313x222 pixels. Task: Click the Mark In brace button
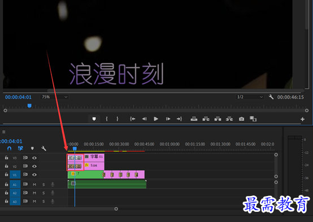pyautogui.click(x=107, y=119)
